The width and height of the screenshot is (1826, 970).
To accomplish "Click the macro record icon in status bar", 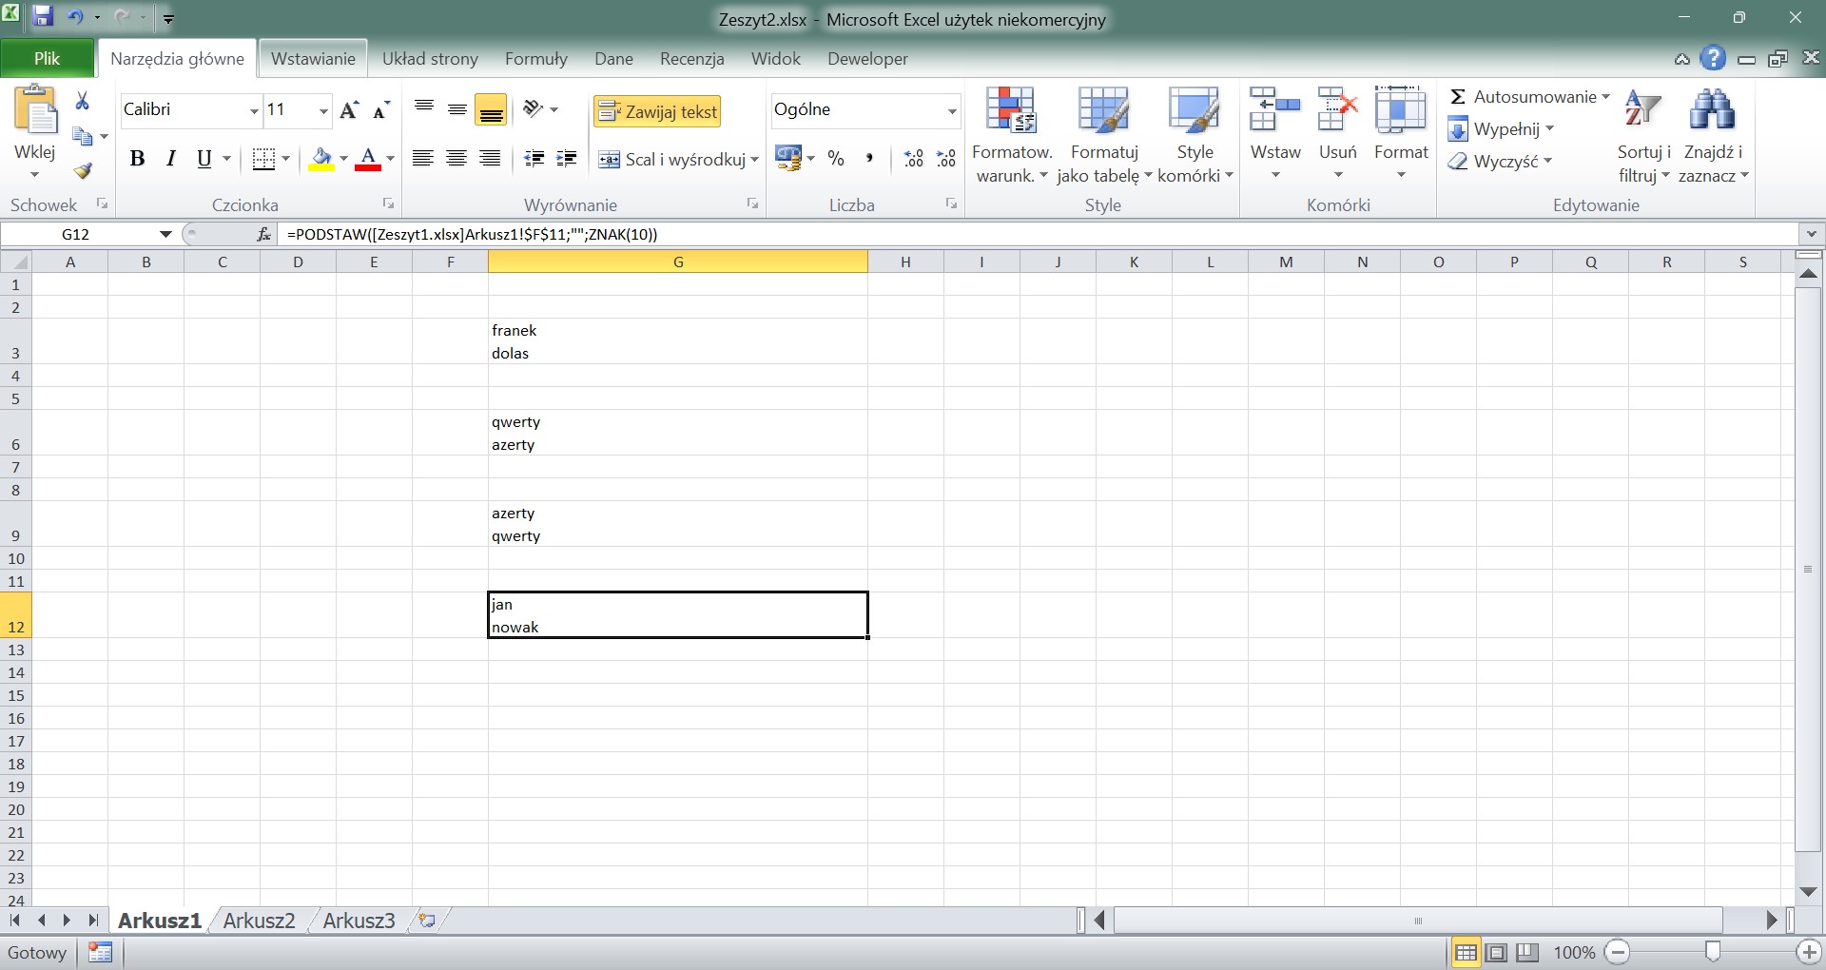I will [100, 952].
